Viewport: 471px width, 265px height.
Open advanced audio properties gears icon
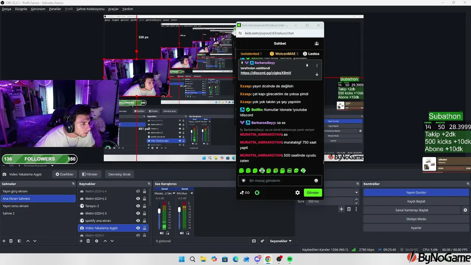point(262,241)
